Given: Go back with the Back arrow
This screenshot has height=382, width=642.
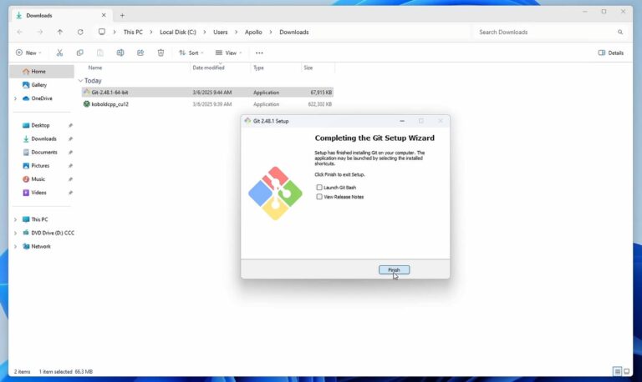Looking at the screenshot, I should (x=20, y=32).
